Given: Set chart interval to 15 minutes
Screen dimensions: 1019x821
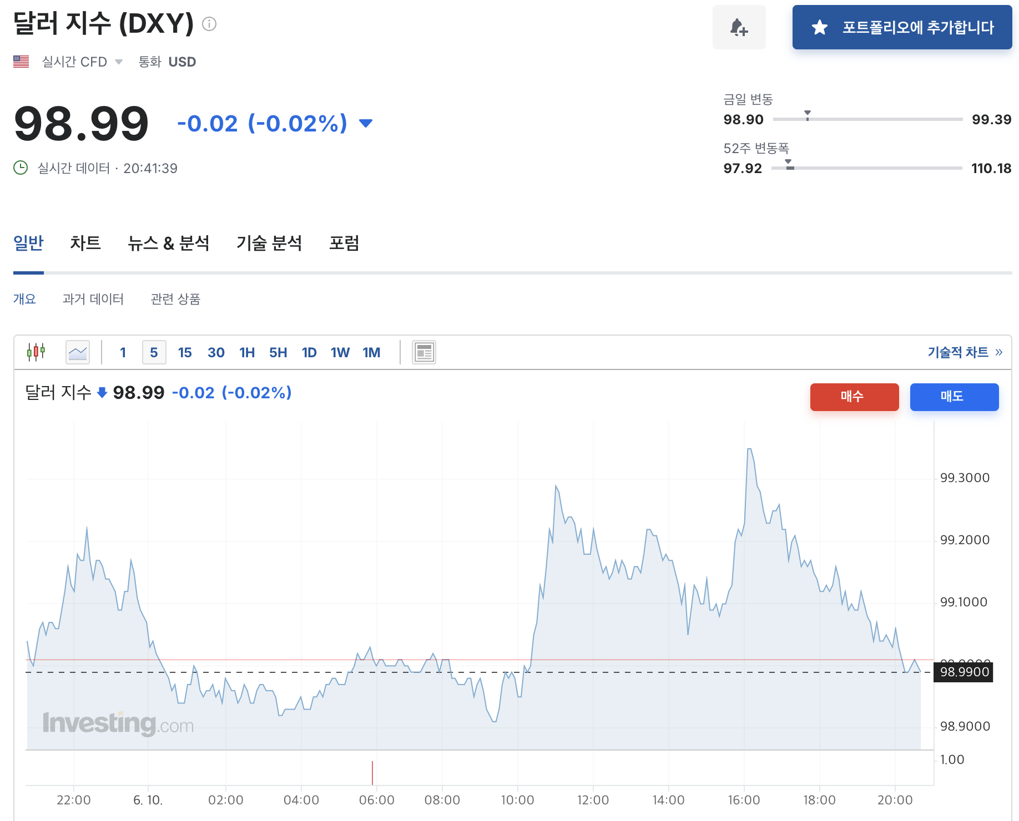Looking at the screenshot, I should pos(185,352).
